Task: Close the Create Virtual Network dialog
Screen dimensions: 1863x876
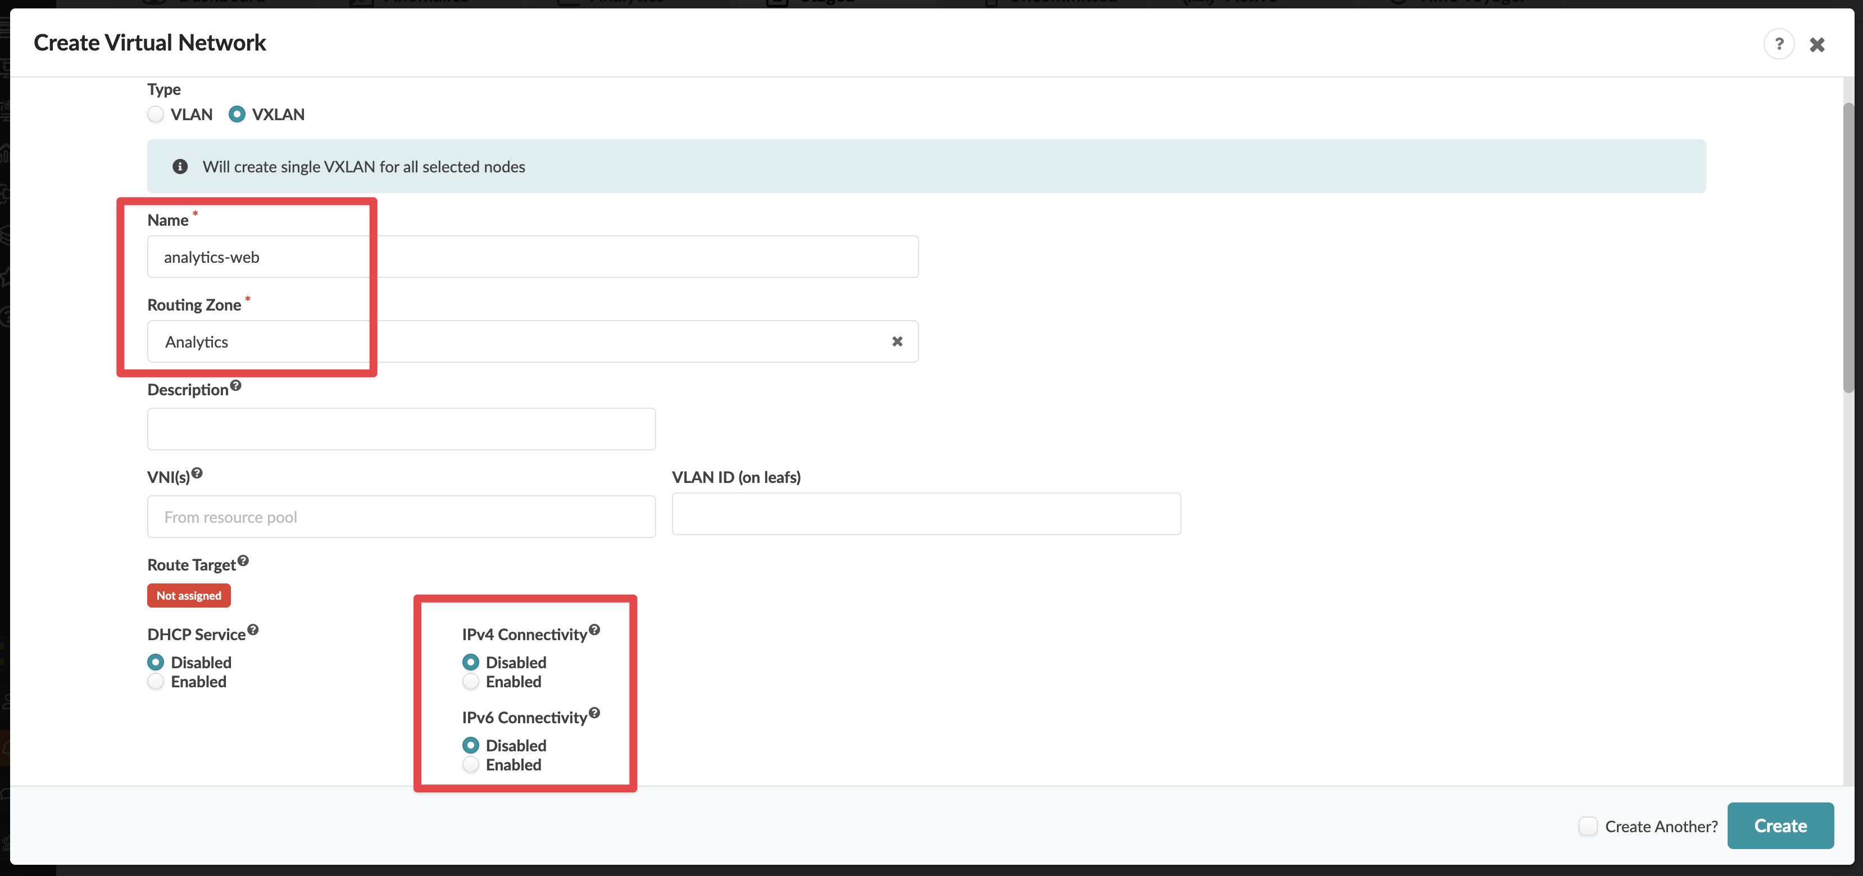Action: (1817, 45)
